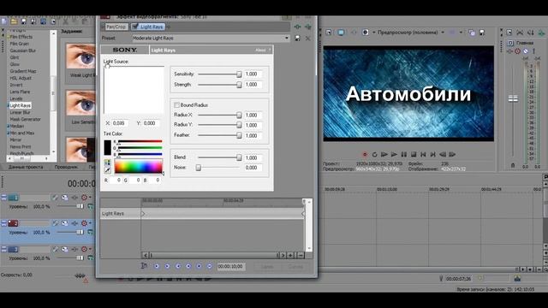Zoom out the keyframe timeline with minus
This screenshot has height=308, width=548.
[301, 255]
